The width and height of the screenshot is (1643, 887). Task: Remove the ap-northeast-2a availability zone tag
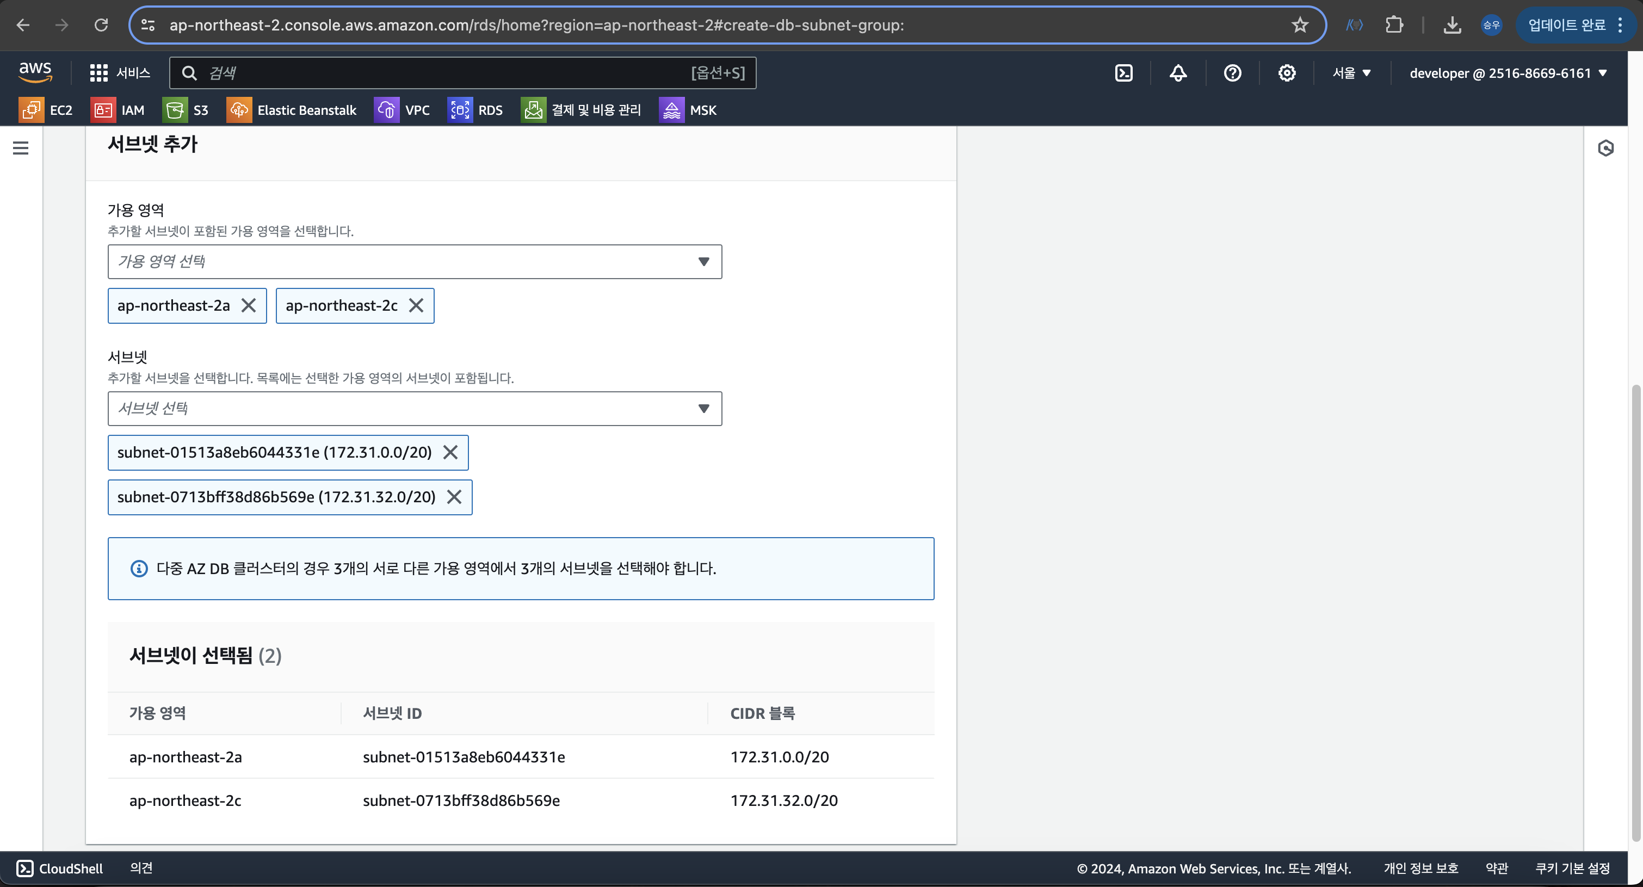click(249, 306)
